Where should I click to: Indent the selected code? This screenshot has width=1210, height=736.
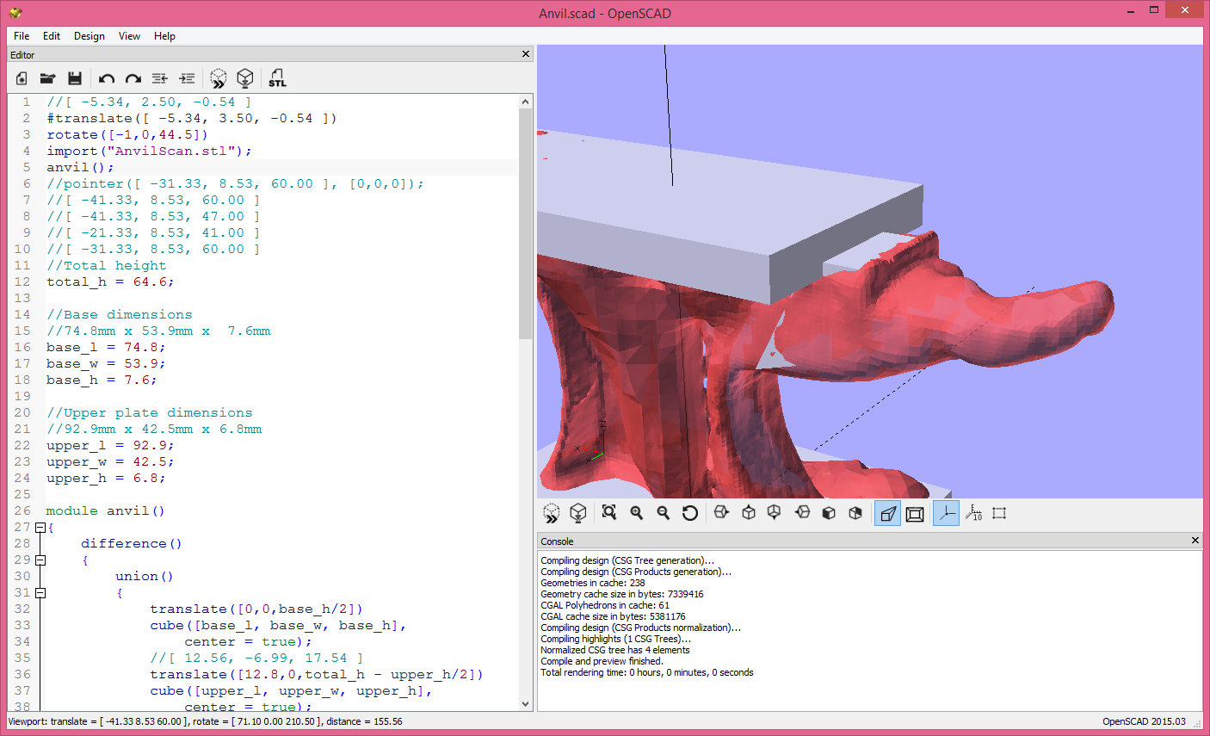187,78
